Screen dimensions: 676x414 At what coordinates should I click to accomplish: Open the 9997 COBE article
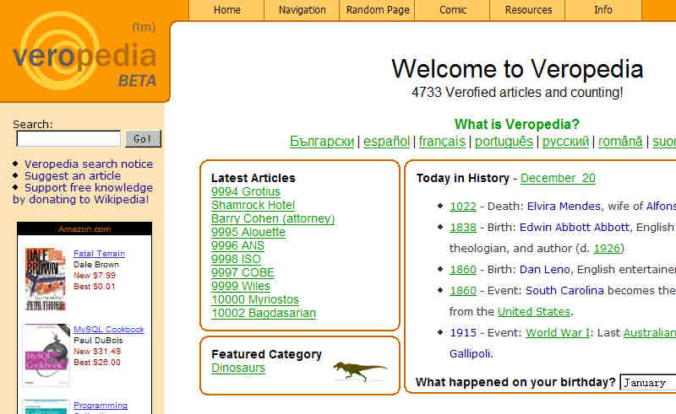click(x=243, y=272)
